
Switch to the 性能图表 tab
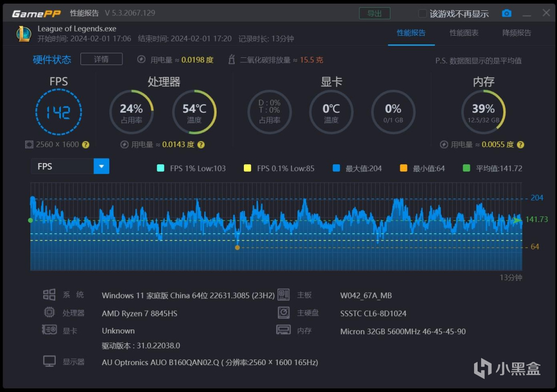pyautogui.click(x=464, y=33)
